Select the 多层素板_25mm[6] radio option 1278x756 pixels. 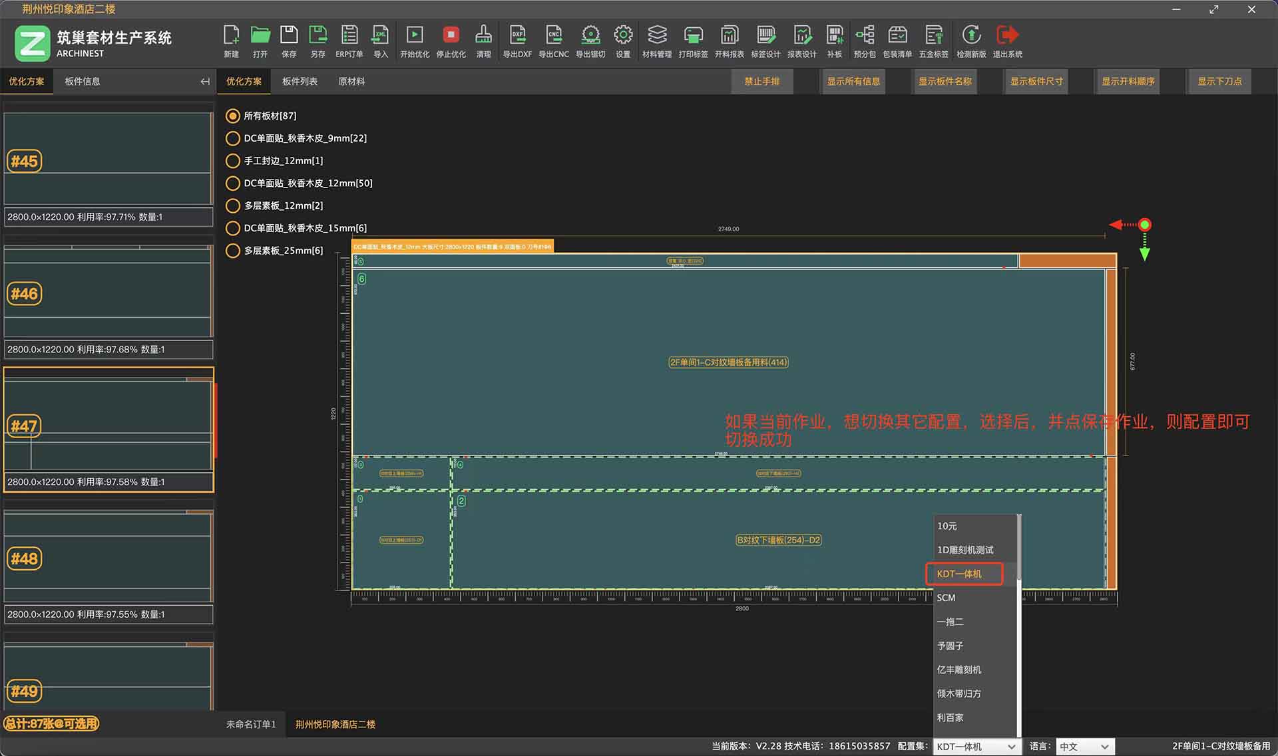click(x=233, y=251)
